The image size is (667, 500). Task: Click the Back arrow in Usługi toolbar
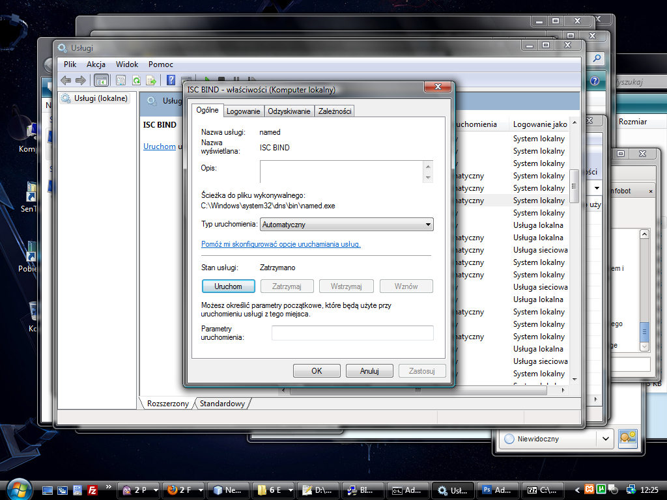(66, 80)
